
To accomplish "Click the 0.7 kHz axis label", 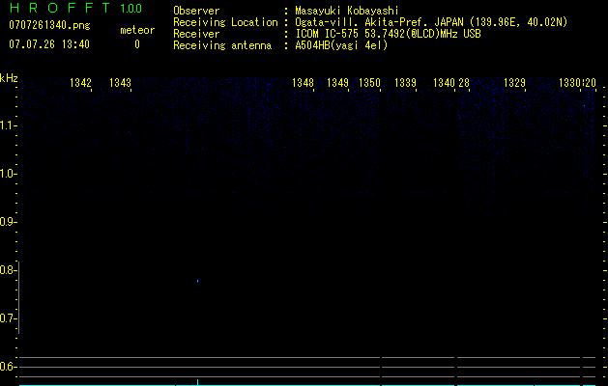I will pyautogui.click(x=8, y=318).
